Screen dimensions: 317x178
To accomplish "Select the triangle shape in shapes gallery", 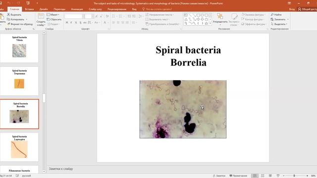I will point(186,19).
